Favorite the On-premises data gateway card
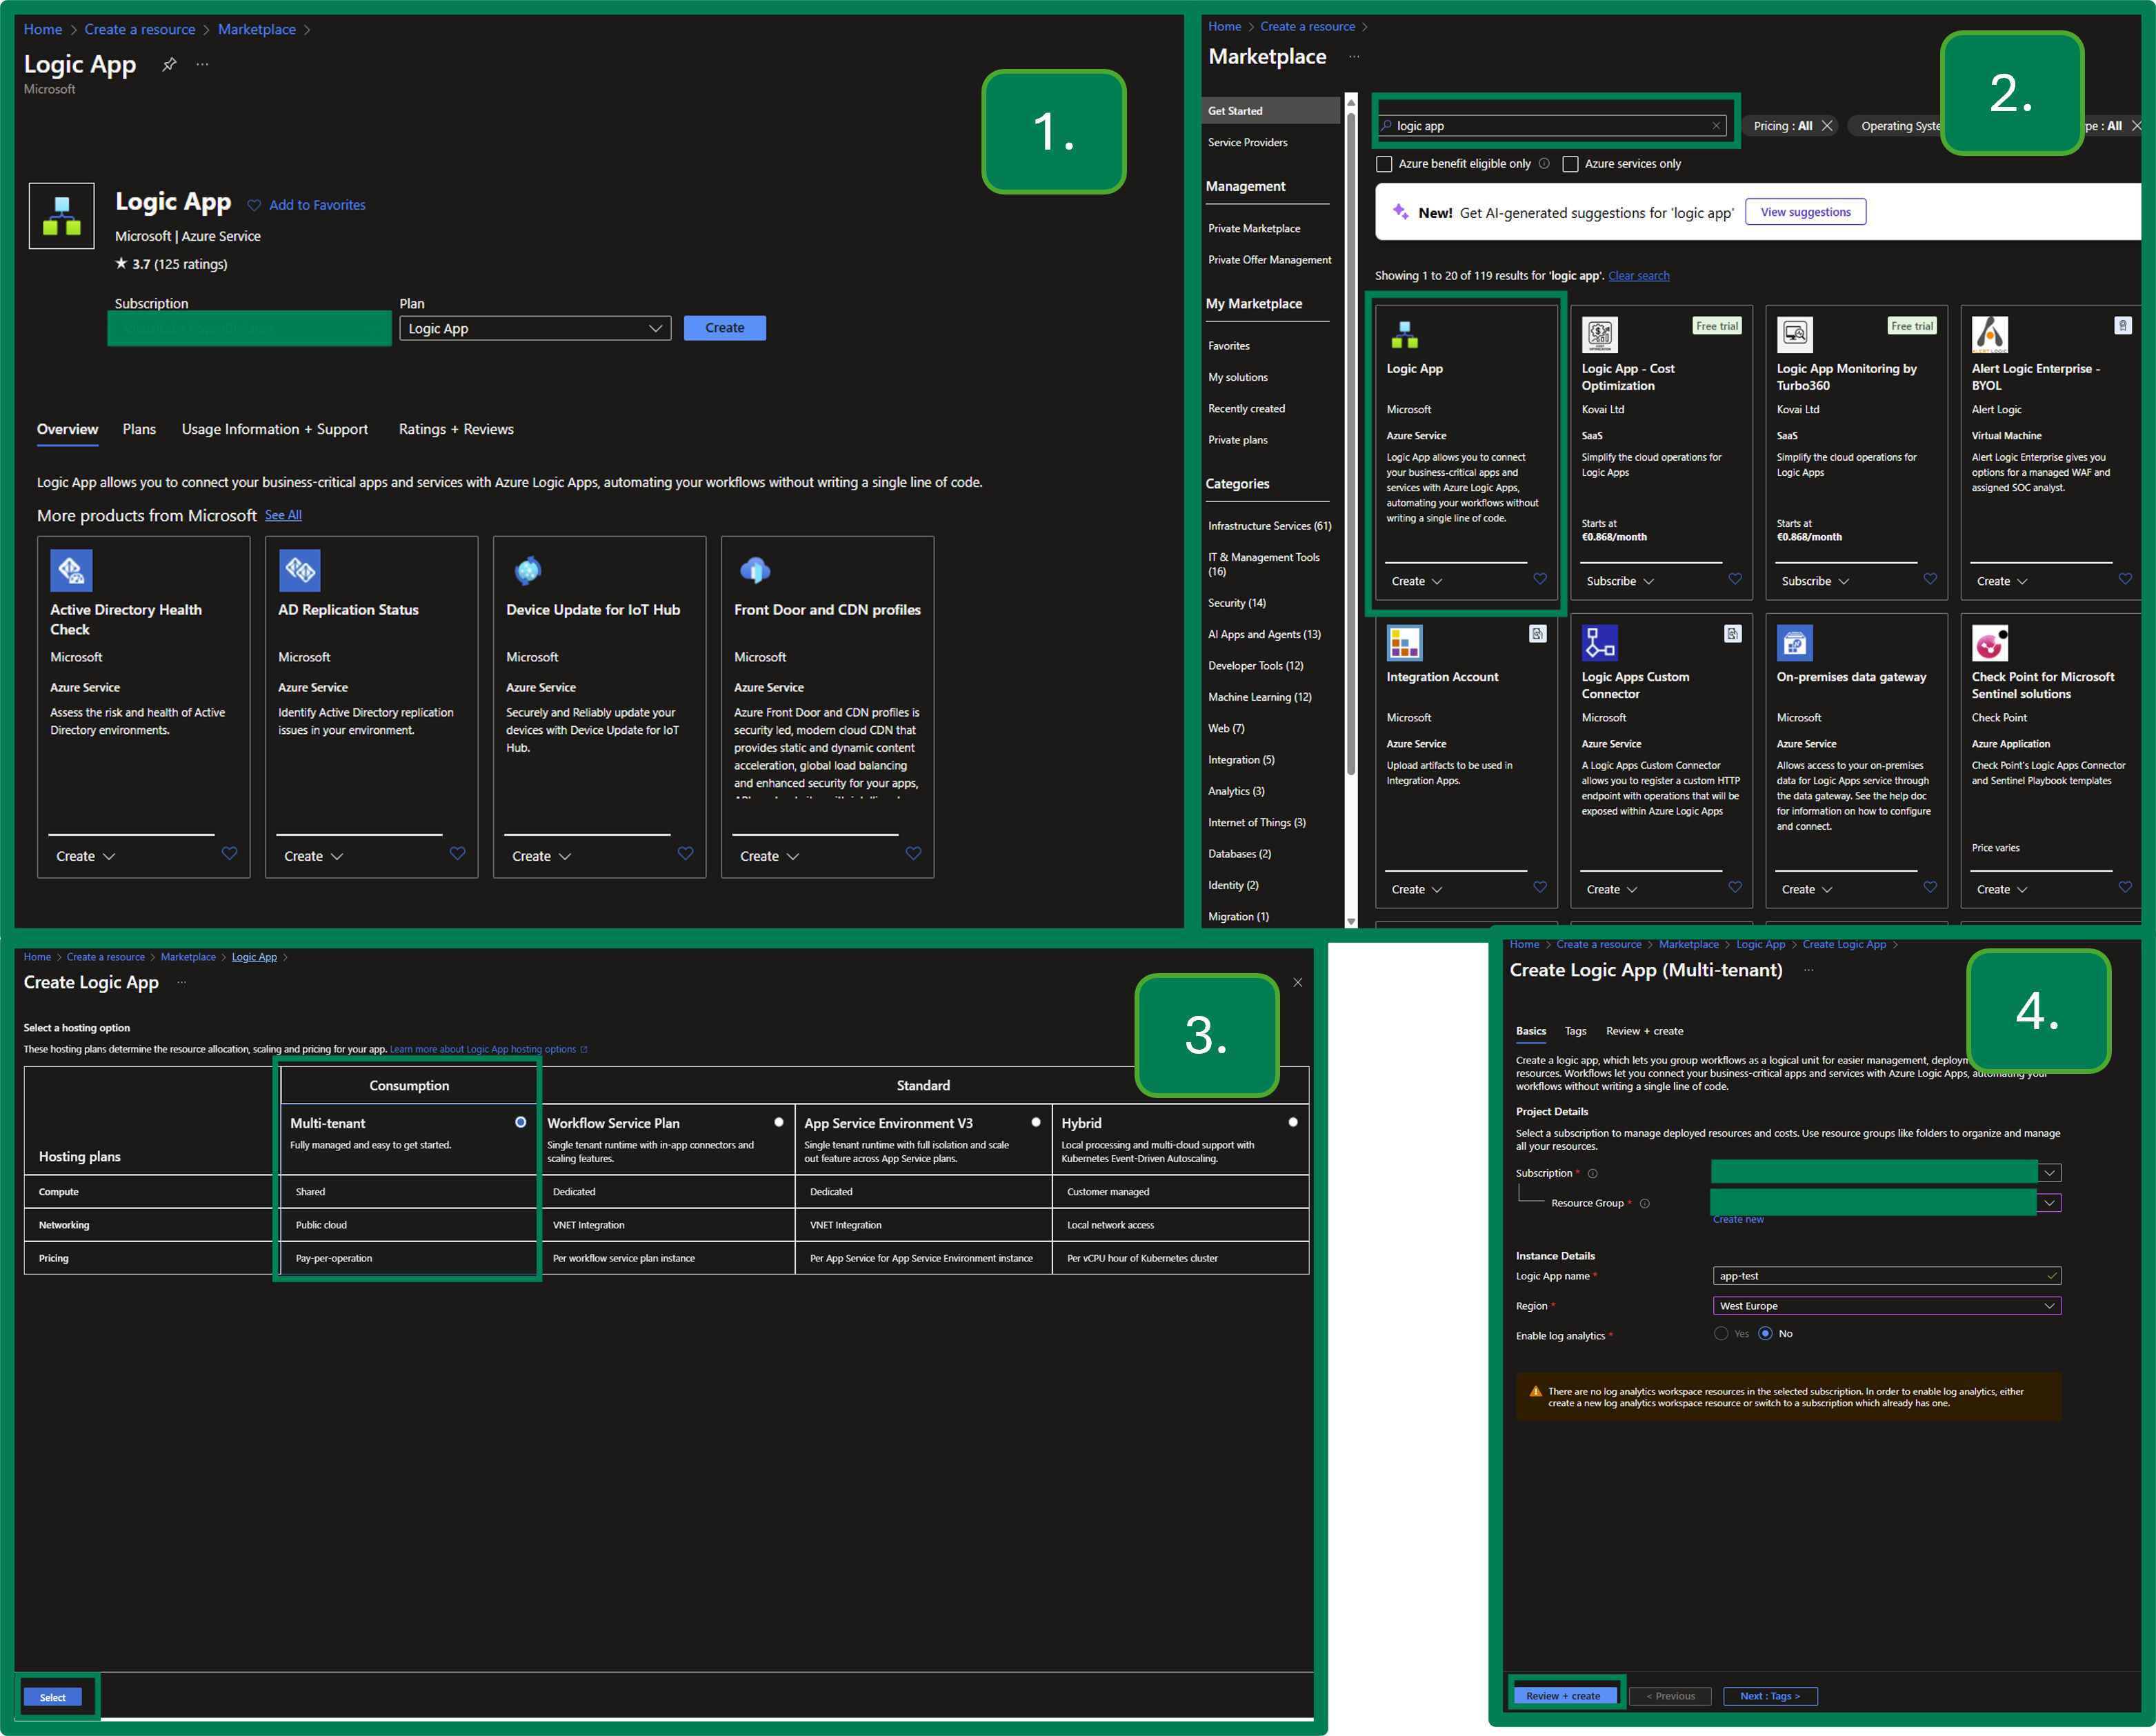This screenshot has height=1736, width=2156. pos(1929,887)
